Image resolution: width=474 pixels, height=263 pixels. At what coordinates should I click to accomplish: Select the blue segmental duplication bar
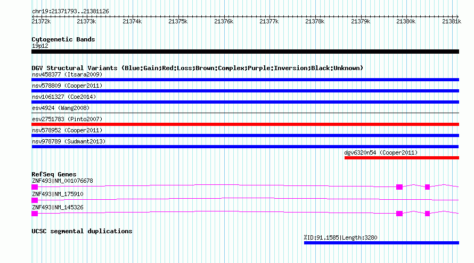[x=381, y=243]
